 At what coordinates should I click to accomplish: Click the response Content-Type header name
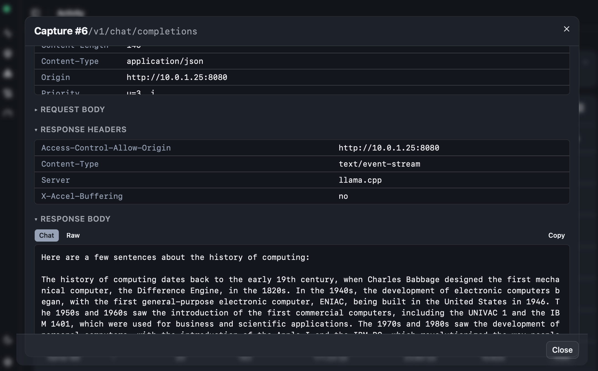[70, 164]
